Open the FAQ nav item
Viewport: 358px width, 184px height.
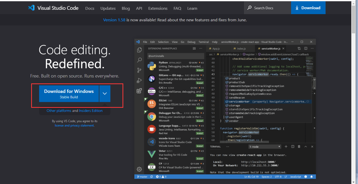[x=177, y=8]
